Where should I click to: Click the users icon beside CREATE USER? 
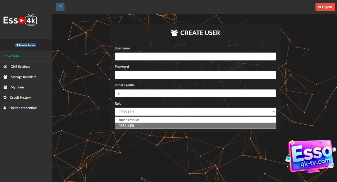click(174, 33)
